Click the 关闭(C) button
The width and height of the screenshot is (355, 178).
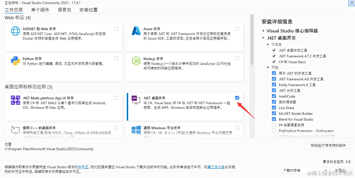340,170
